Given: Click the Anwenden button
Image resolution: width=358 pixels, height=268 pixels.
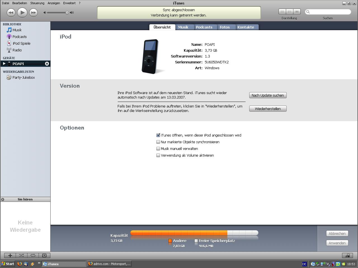Looking at the screenshot, I should click(x=337, y=243).
